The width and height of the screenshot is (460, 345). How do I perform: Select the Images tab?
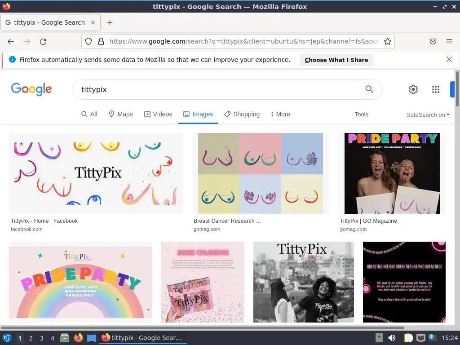(x=198, y=114)
